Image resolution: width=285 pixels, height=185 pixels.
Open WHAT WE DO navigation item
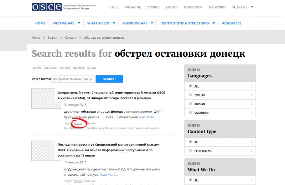[98, 23]
